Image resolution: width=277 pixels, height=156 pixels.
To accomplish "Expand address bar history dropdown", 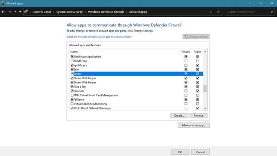I will (x=211, y=12).
